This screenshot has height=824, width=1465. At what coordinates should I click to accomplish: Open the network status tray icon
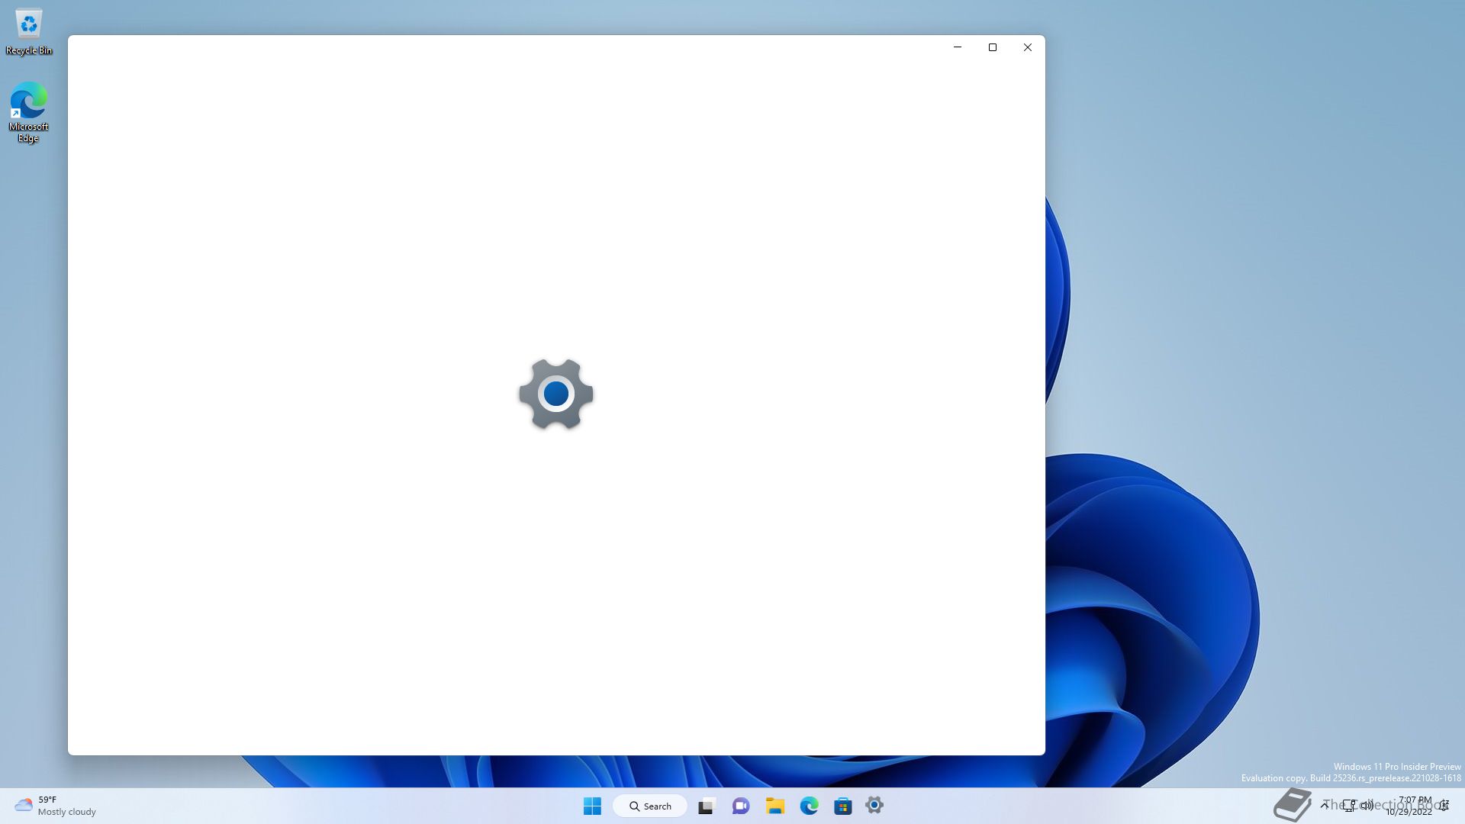1349,805
